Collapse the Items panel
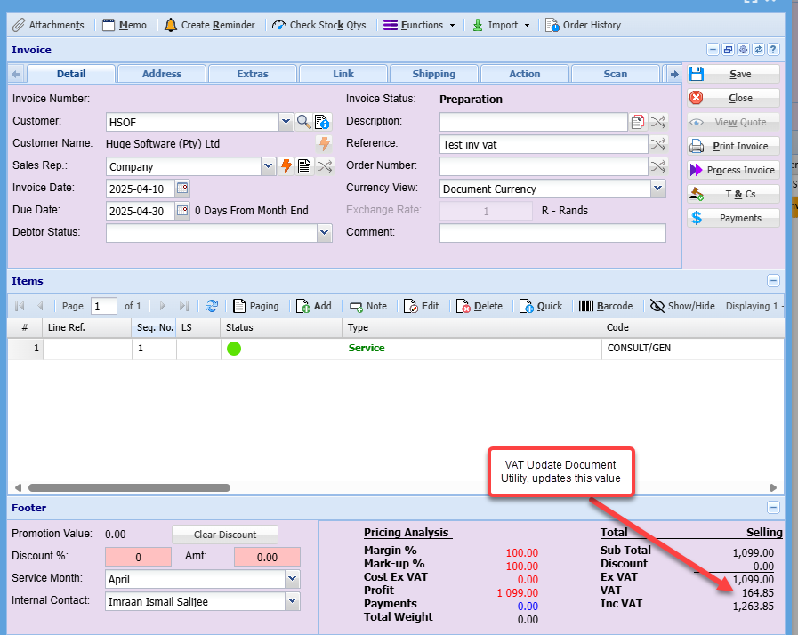Screen dimensions: 798x635 pyautogui.click(x=773, y=281)
